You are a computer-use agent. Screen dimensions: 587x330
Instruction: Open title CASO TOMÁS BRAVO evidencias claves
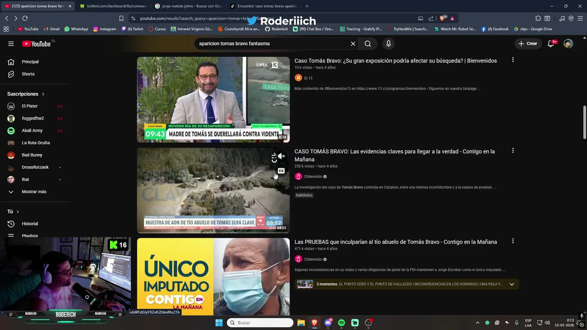coord(394,155)
